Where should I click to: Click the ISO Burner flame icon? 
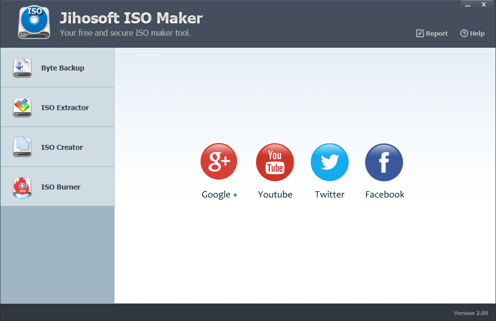click(x=22, y=188)
